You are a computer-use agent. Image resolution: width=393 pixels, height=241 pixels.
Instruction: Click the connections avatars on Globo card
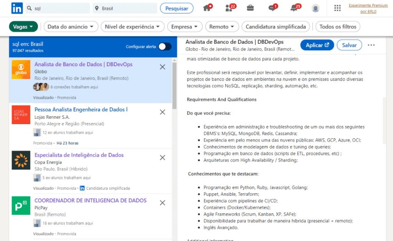(x=41, y=87)
